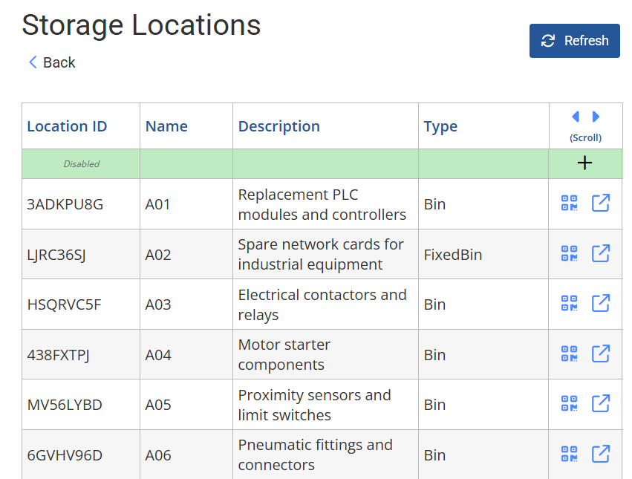Open the A01 location in external view

tap(600, 203)
